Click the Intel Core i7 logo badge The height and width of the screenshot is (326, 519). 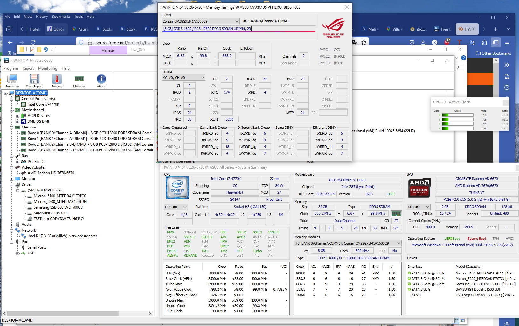(177, 188)
